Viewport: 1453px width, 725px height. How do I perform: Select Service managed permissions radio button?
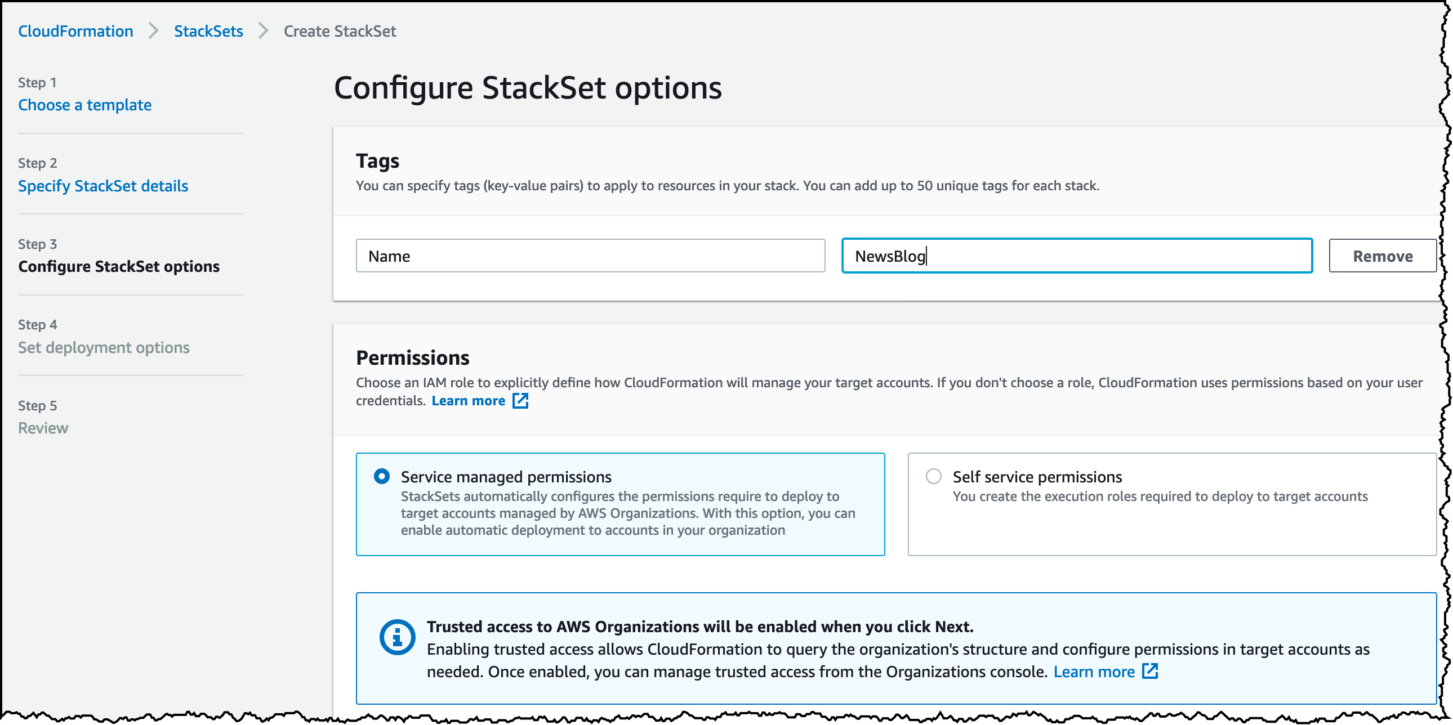382,476
